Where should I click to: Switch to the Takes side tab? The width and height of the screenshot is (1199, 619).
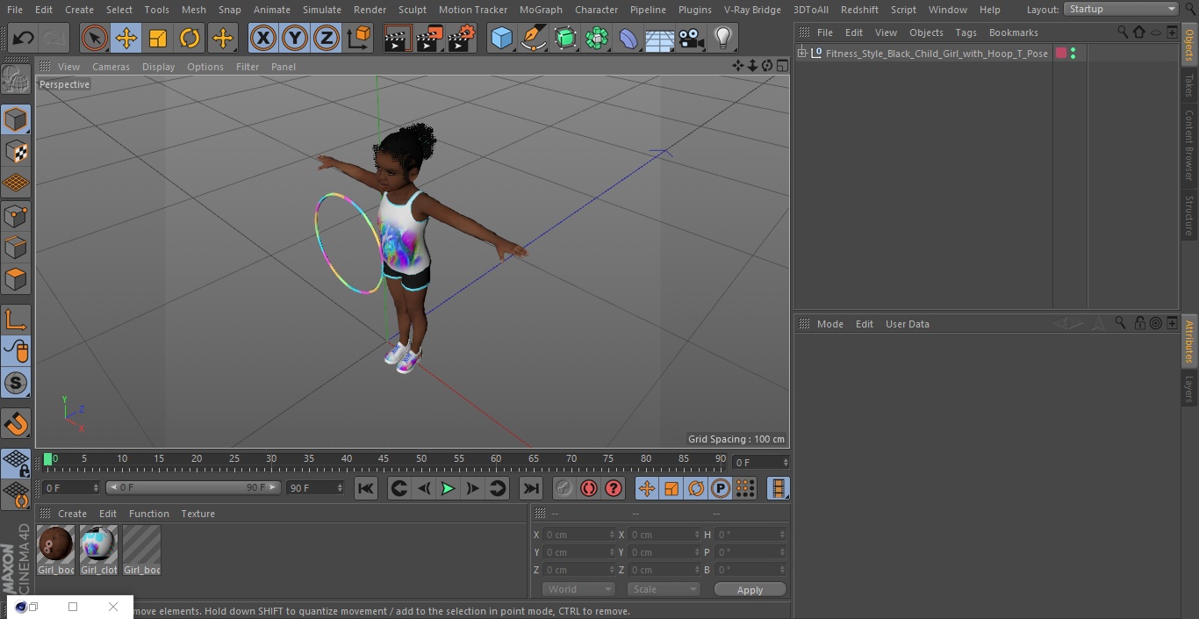click(1189, 85)
